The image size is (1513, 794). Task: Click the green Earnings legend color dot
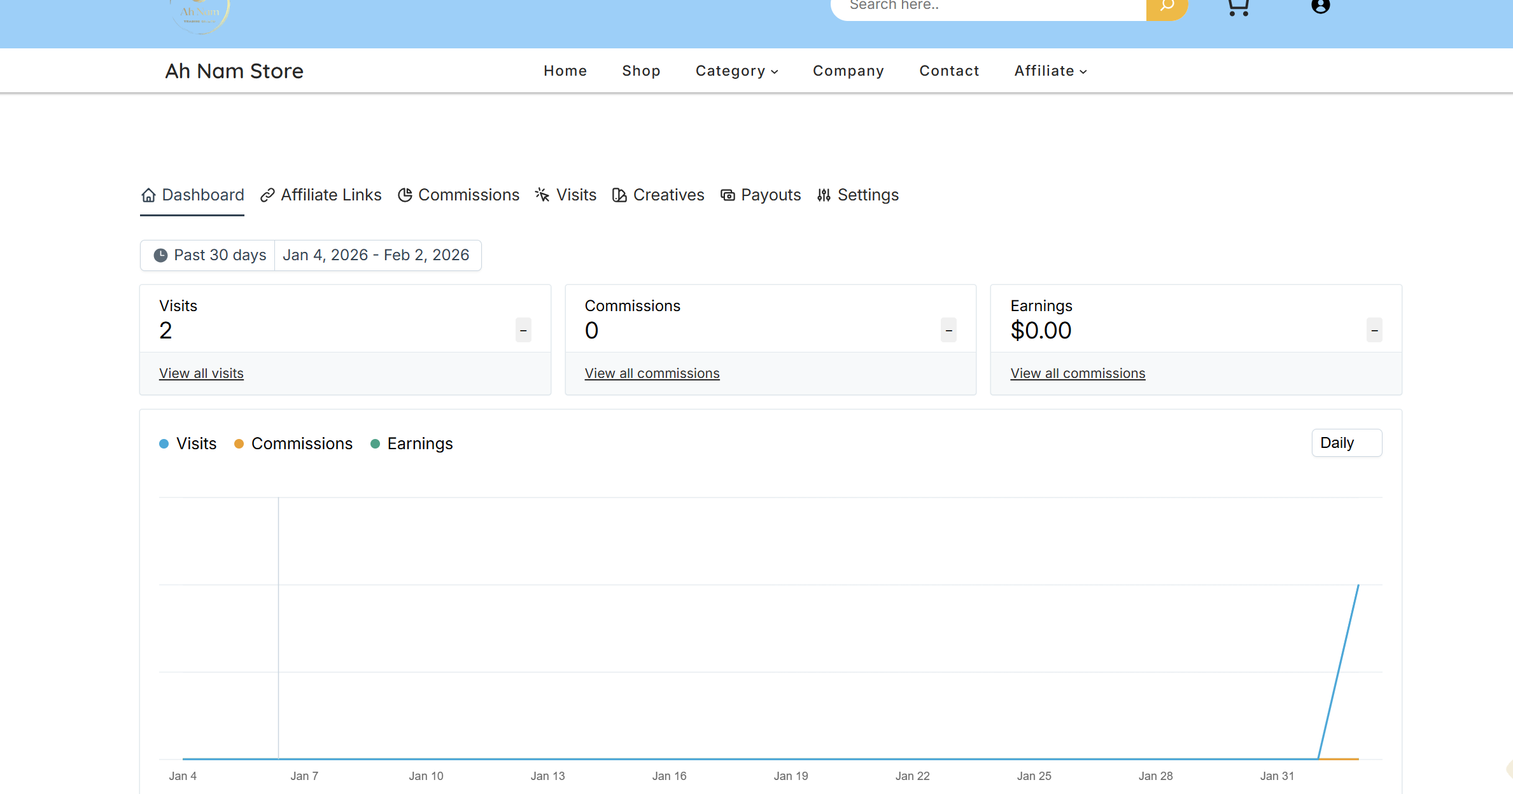coord(375,444)
